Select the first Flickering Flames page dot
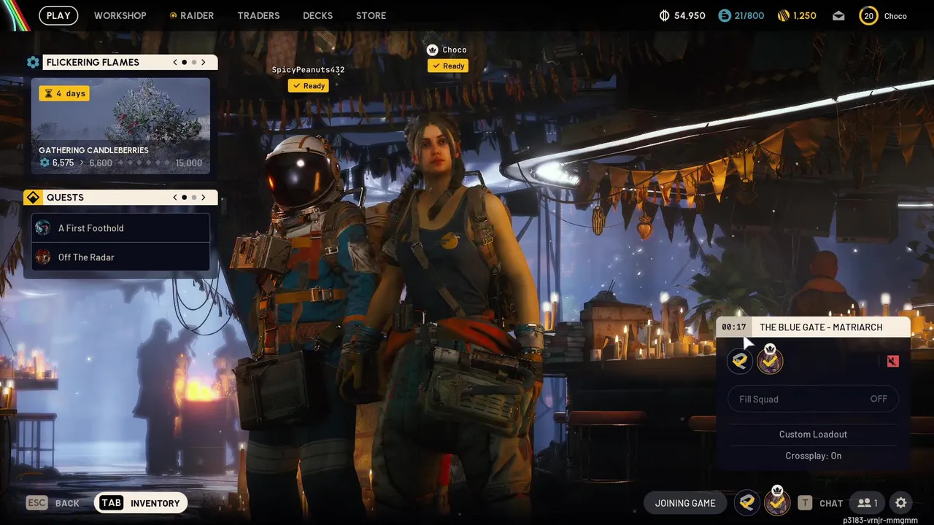 [x=184, y=62]
